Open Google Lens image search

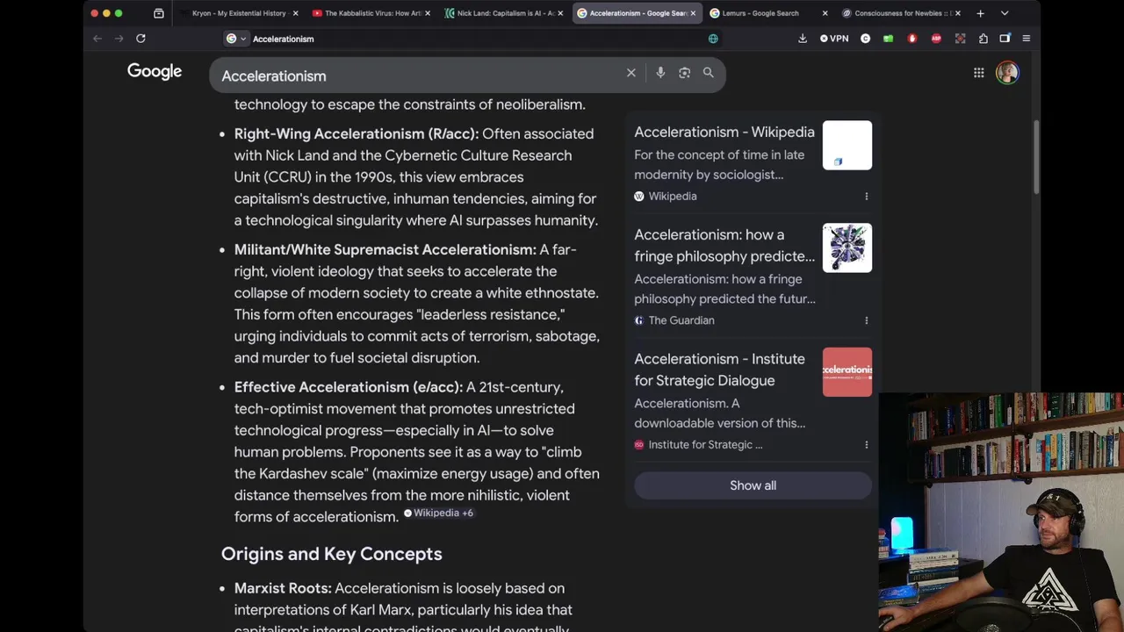[684, 73]
